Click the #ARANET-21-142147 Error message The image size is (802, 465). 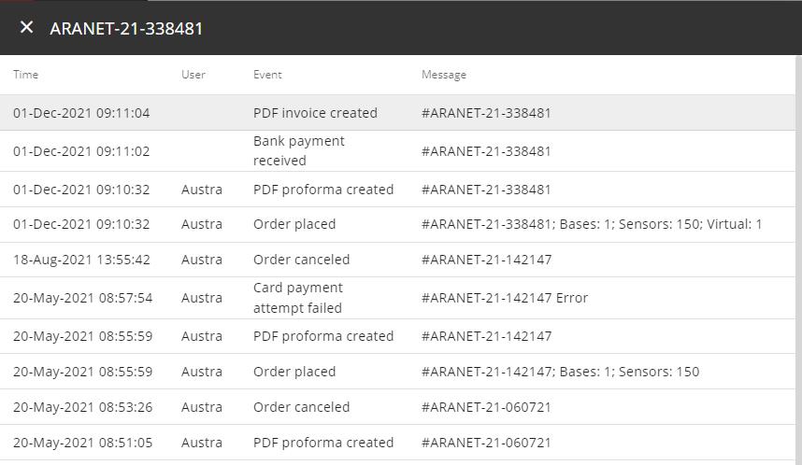click(x=505, y=298)
